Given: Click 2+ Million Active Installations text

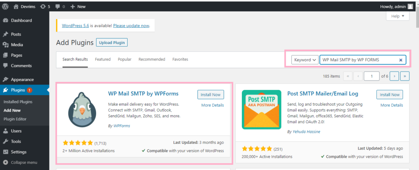Looking at the screenshot, I should [x=88, y=150].
